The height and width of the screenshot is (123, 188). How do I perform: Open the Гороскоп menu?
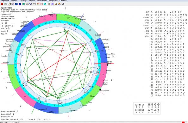[5, 1]
